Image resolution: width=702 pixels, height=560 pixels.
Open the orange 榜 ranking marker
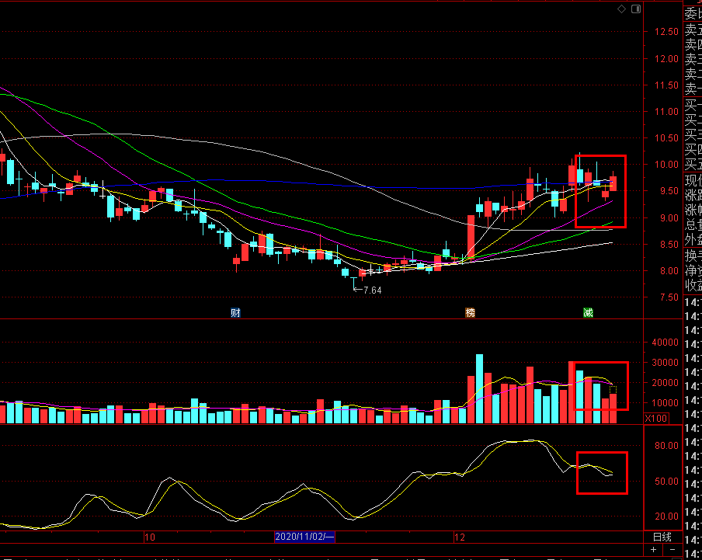(470, 312)
